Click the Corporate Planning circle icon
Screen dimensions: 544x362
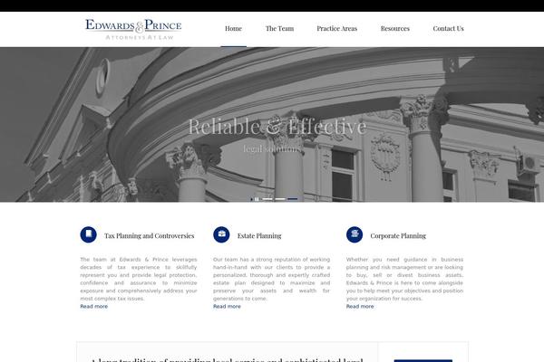pyautogui.click(x=355, y=234)
